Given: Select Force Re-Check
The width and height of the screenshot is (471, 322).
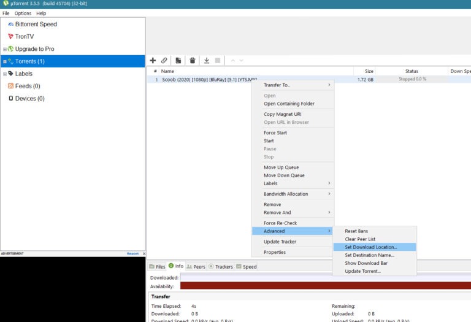Looking at the screenshot, I should pos(293,223).
